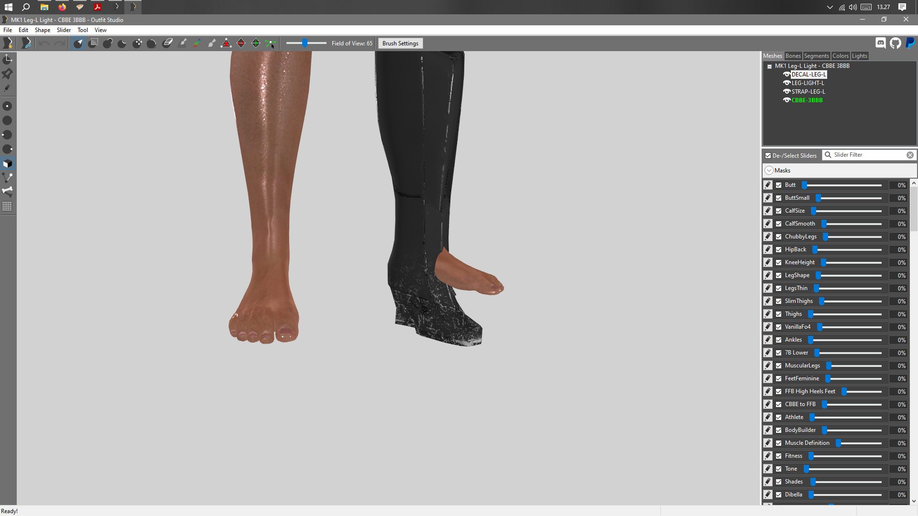Screen dimensions: 918x516
Task: Choose the green diamond edge tool
Action: (256, 43)
